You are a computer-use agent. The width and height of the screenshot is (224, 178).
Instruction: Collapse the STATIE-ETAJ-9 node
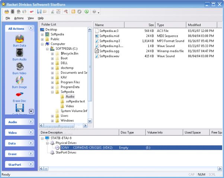click(x=42, y=138)
